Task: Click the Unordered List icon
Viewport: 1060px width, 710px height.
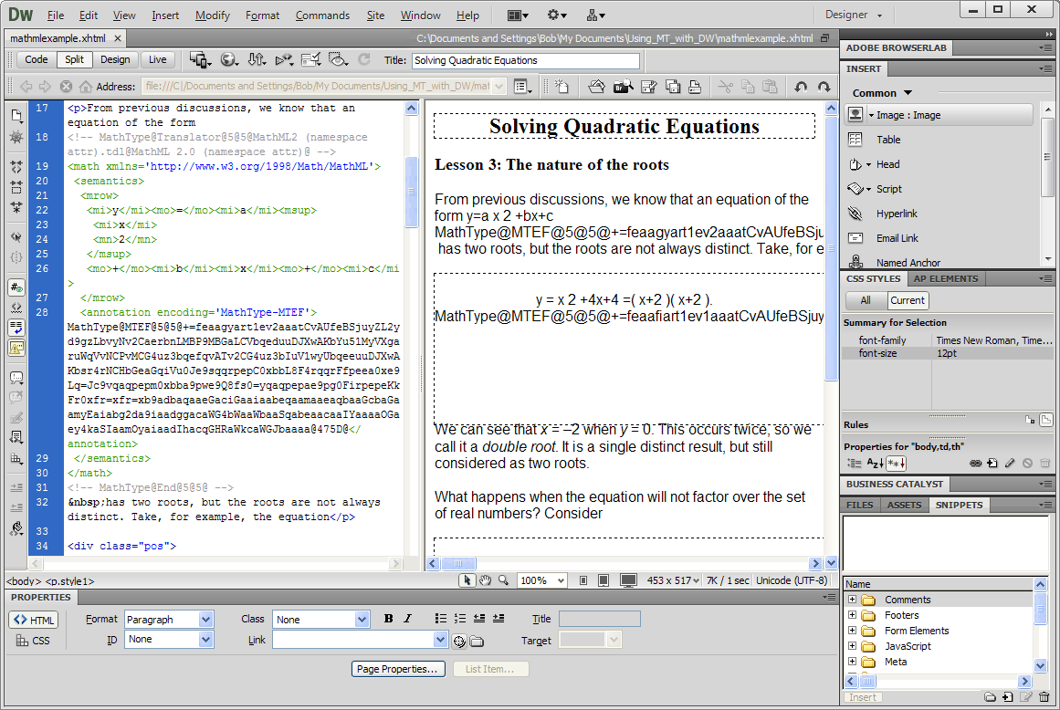Action: [441, 619]
